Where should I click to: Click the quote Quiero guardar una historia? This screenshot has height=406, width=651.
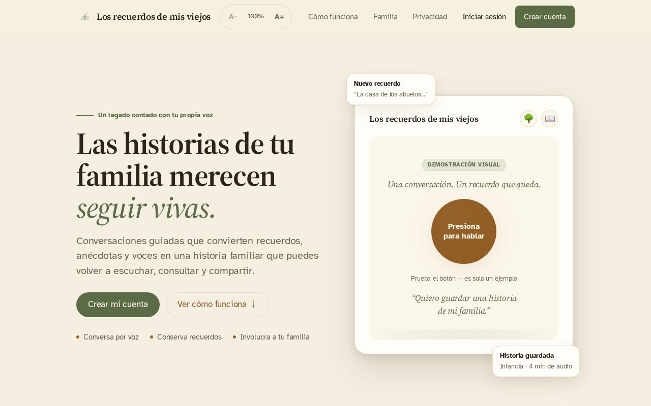coord(464,304)
